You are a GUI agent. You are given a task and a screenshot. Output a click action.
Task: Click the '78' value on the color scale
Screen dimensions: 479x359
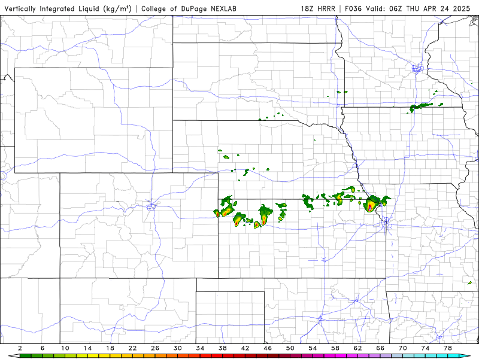[x=448, y=348]
